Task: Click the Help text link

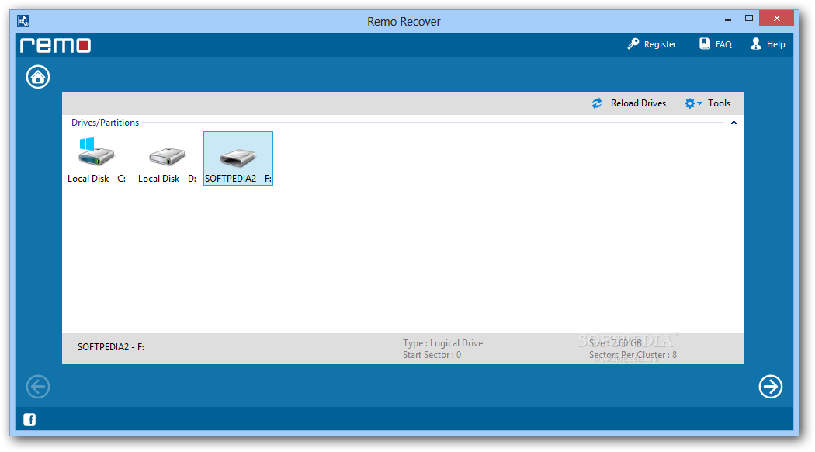Action: click(776, 45)
